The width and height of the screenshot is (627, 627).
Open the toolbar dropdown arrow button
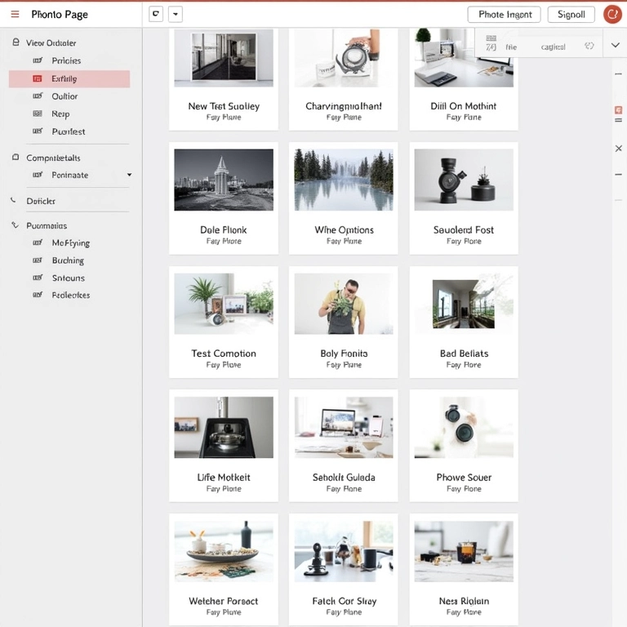pos(176,15)
